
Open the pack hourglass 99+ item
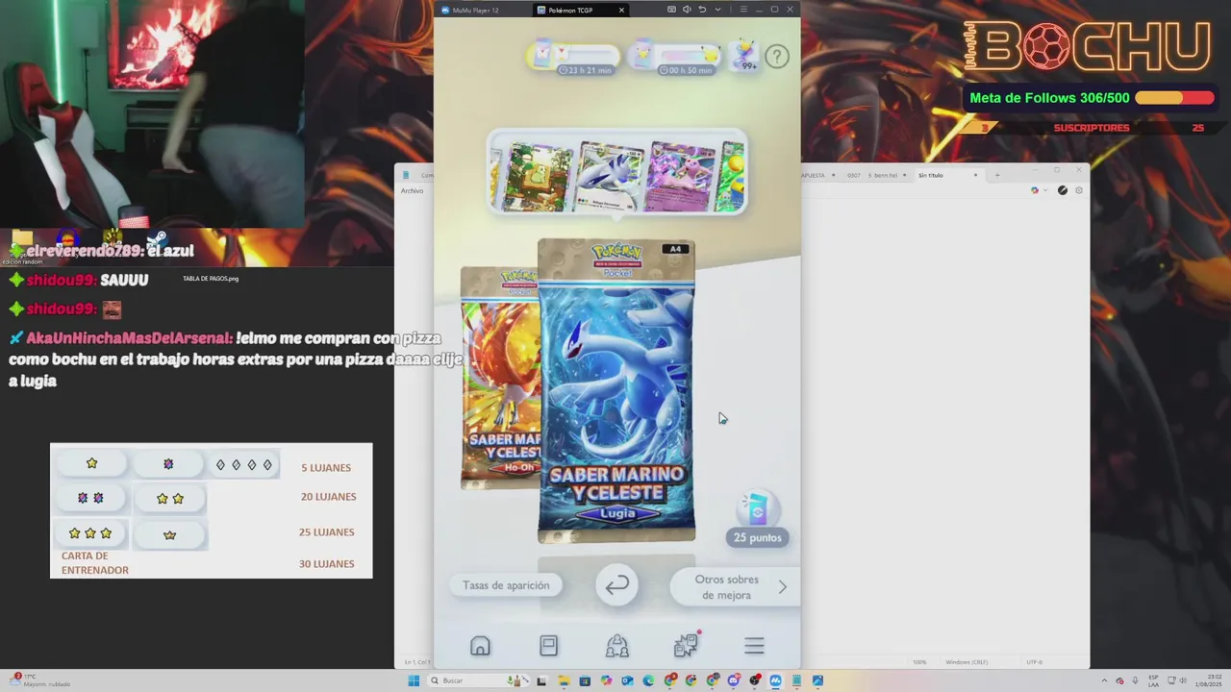click(744, 56)
